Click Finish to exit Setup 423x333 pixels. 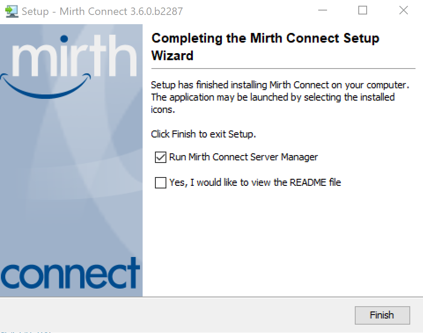(382, 315)
